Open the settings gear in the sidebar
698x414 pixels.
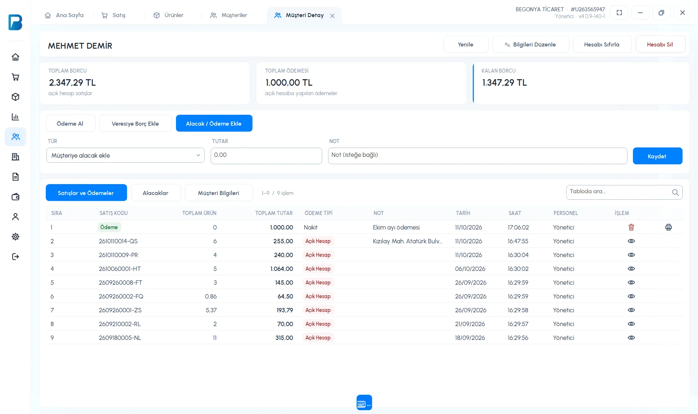coord(15,237)
